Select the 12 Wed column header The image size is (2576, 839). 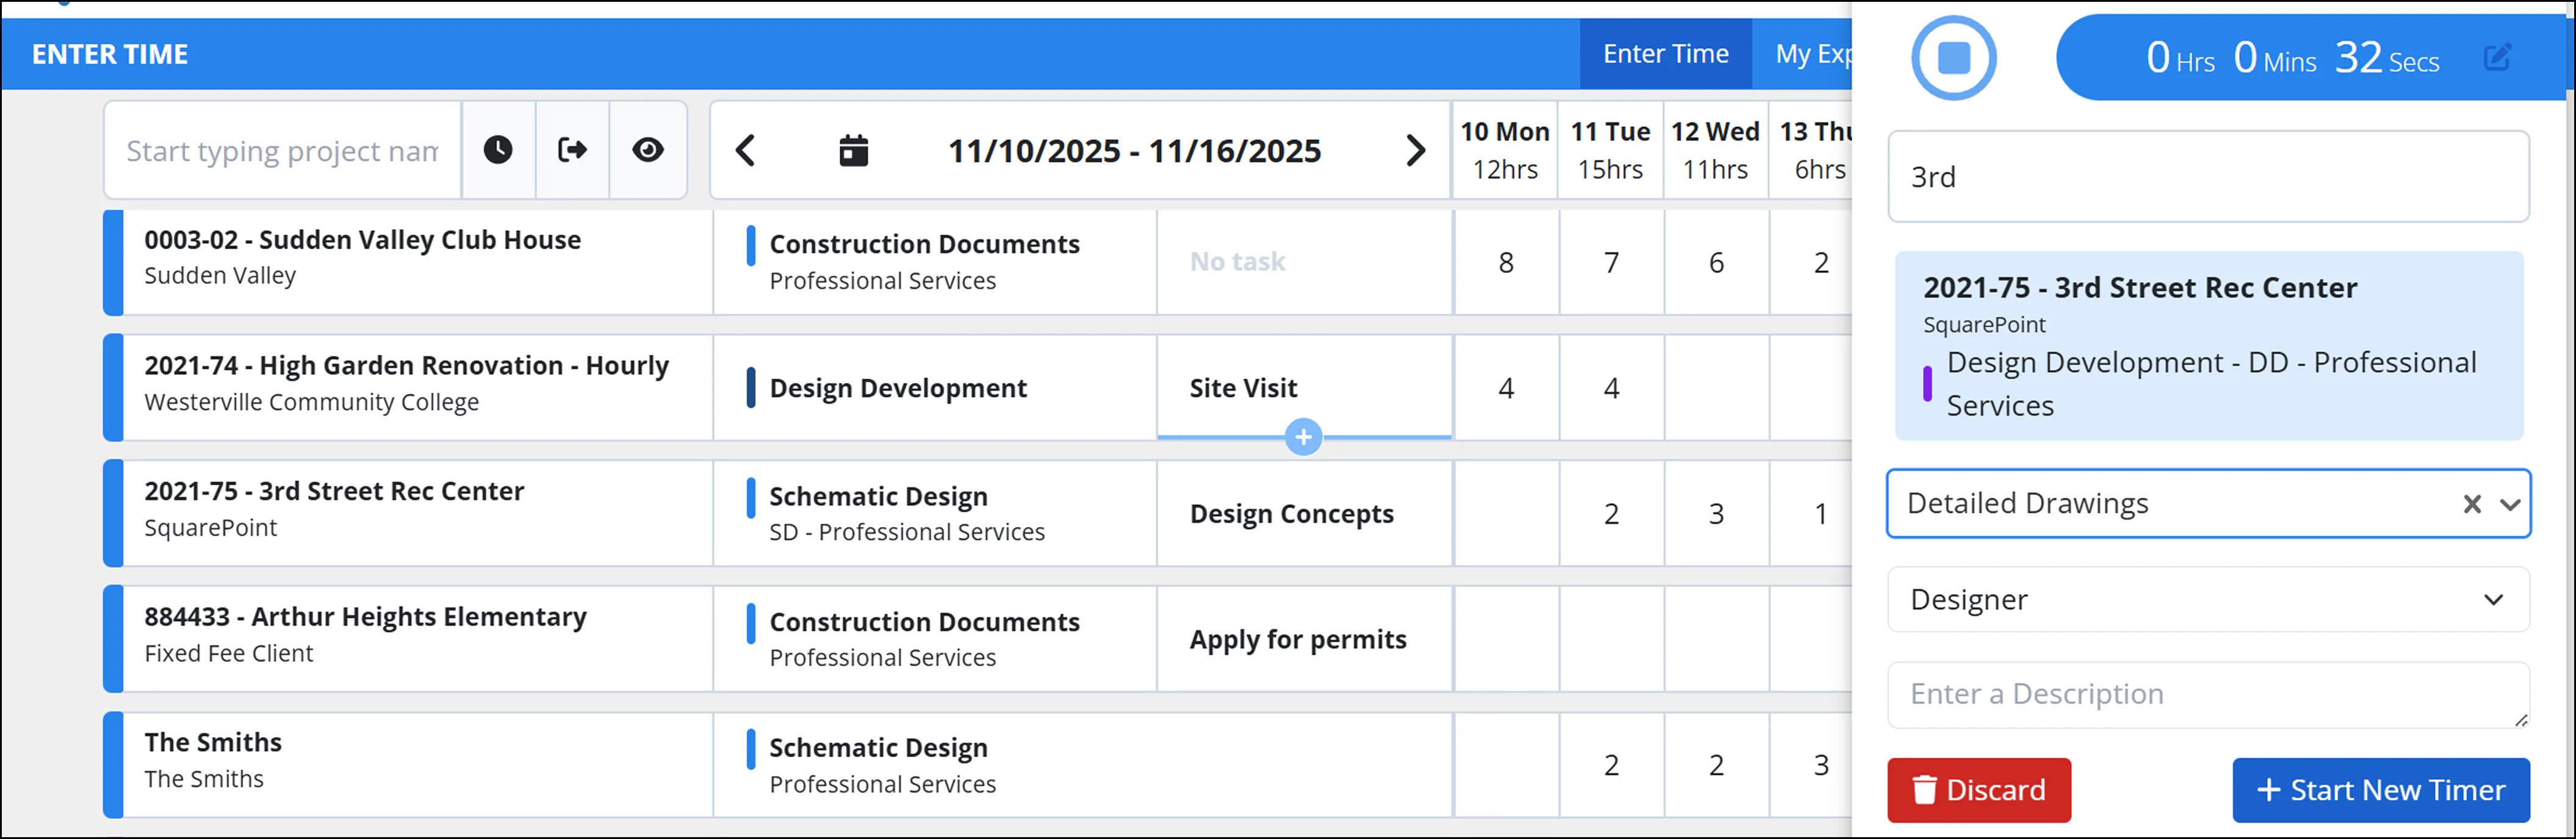[x=1715, y=150]
